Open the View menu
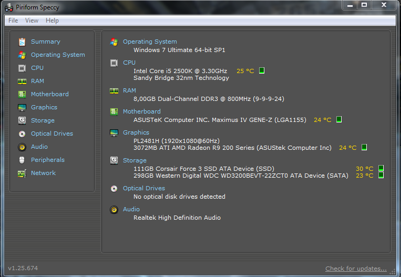 [32, 20]
